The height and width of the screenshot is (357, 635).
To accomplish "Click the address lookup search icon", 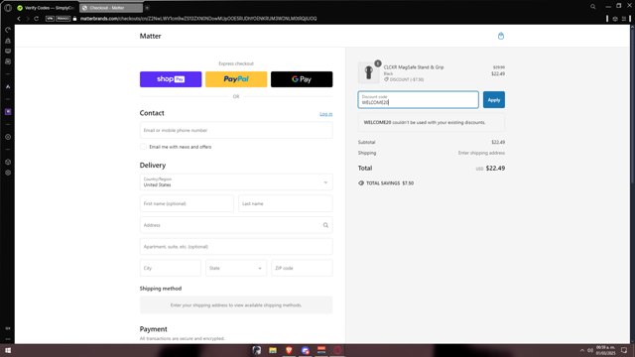I will 325,225.
